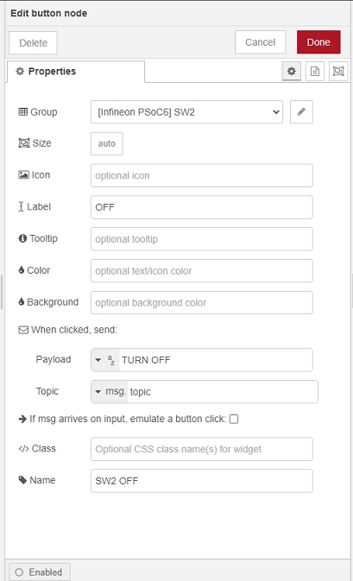353x581 pixels.
Task: Click the optional icon input field
Action: pyautogui.click(x=201, y=175)
